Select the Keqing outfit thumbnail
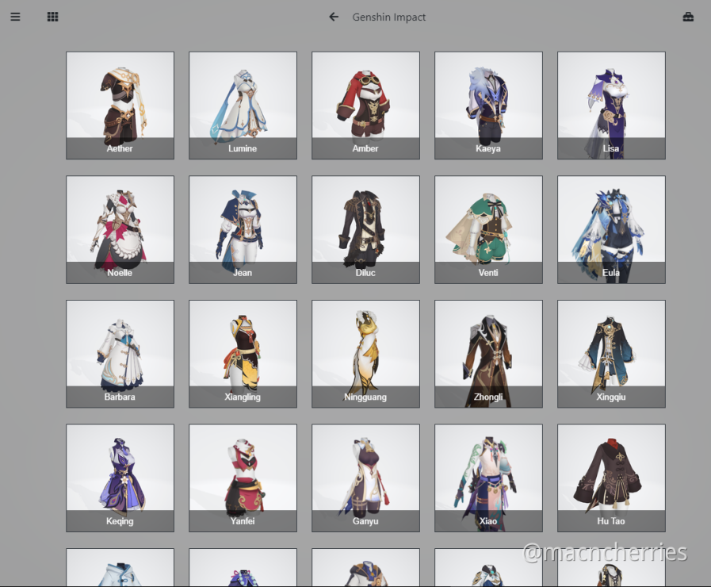This screenshot has height=587, width=711. tap(120, 478)
